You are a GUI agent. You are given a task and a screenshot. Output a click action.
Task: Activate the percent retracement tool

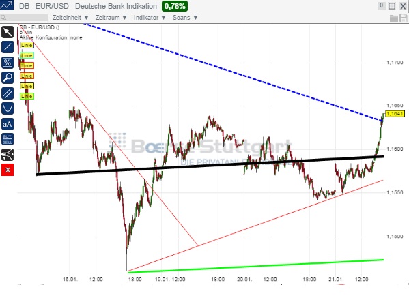[x=8, y=63]
